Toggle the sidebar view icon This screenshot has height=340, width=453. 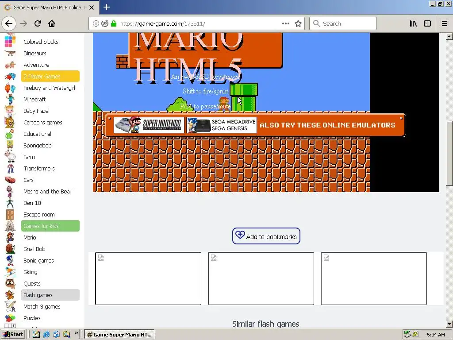pyautogui.click(x=427, y=23)
